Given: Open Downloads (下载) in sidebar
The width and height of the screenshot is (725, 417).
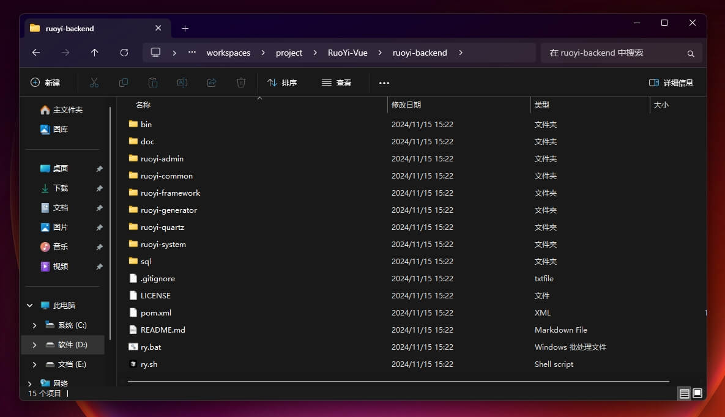Looking at the screenshot, I should click(x=54, y=188).
